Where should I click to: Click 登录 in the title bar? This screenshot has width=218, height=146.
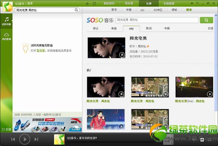tap(30, 4)
